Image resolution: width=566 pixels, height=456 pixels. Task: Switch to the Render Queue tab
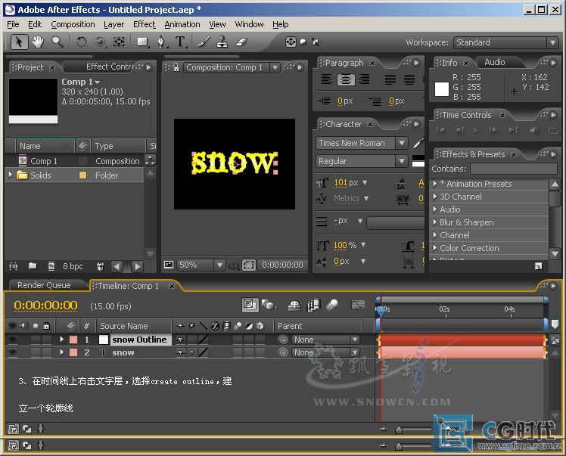click(x=44, y=285)
